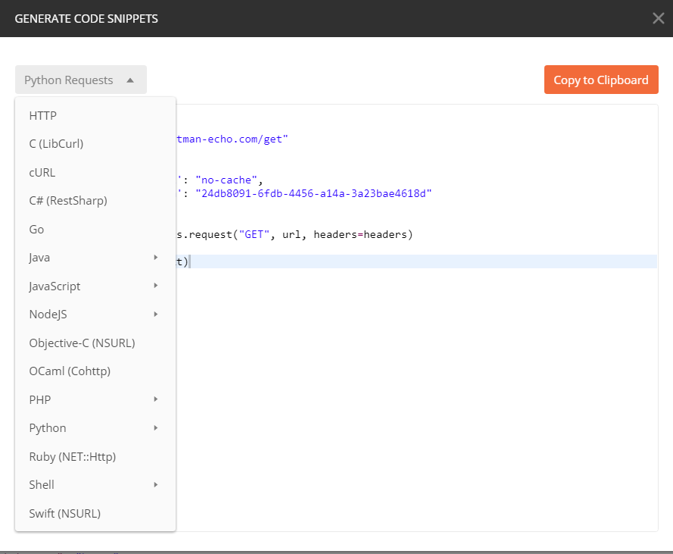Expand the Python submenu

[47, 427]
